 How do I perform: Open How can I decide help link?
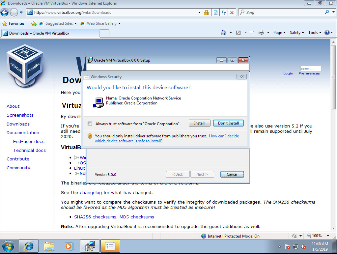(224, 136)
